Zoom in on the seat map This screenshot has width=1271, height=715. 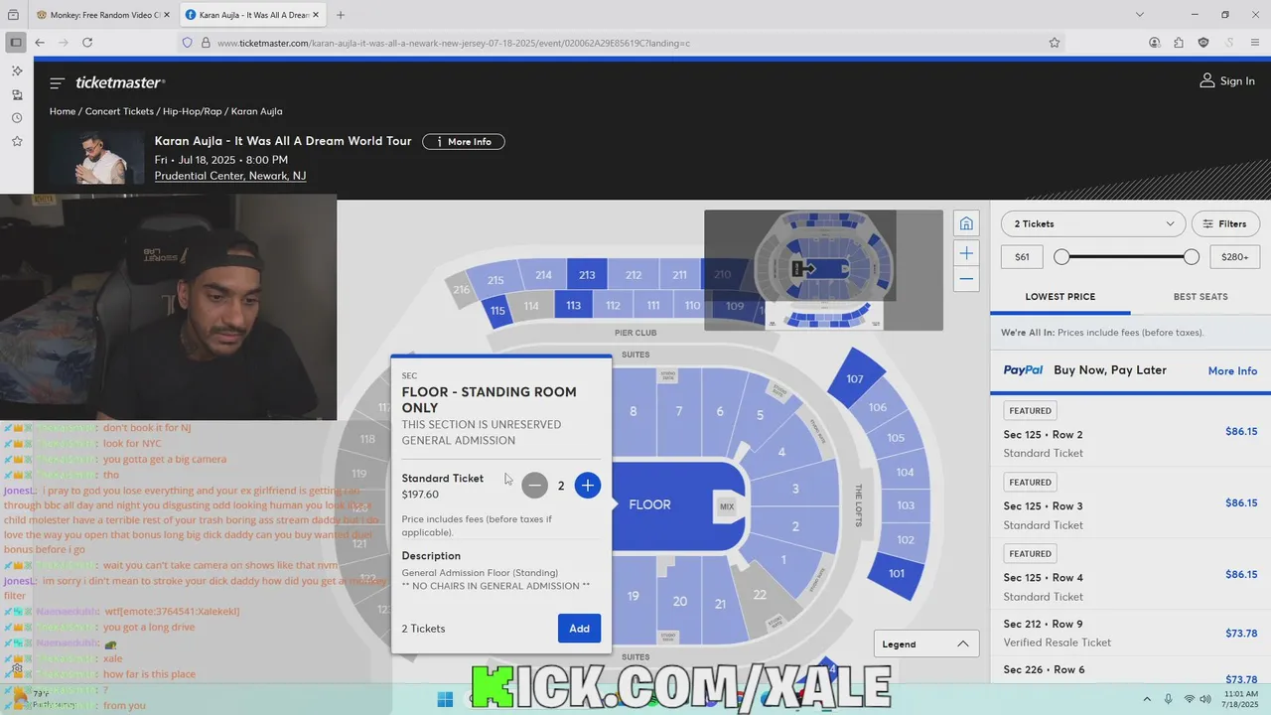(x=966, y=253)
